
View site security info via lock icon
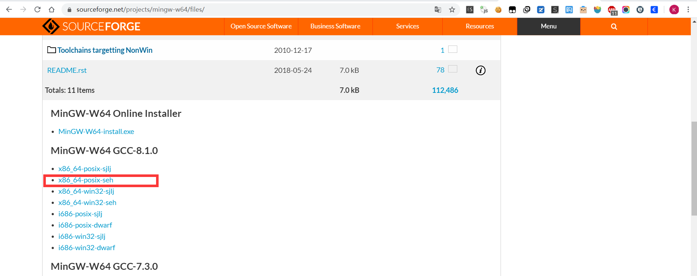(69, 10)
